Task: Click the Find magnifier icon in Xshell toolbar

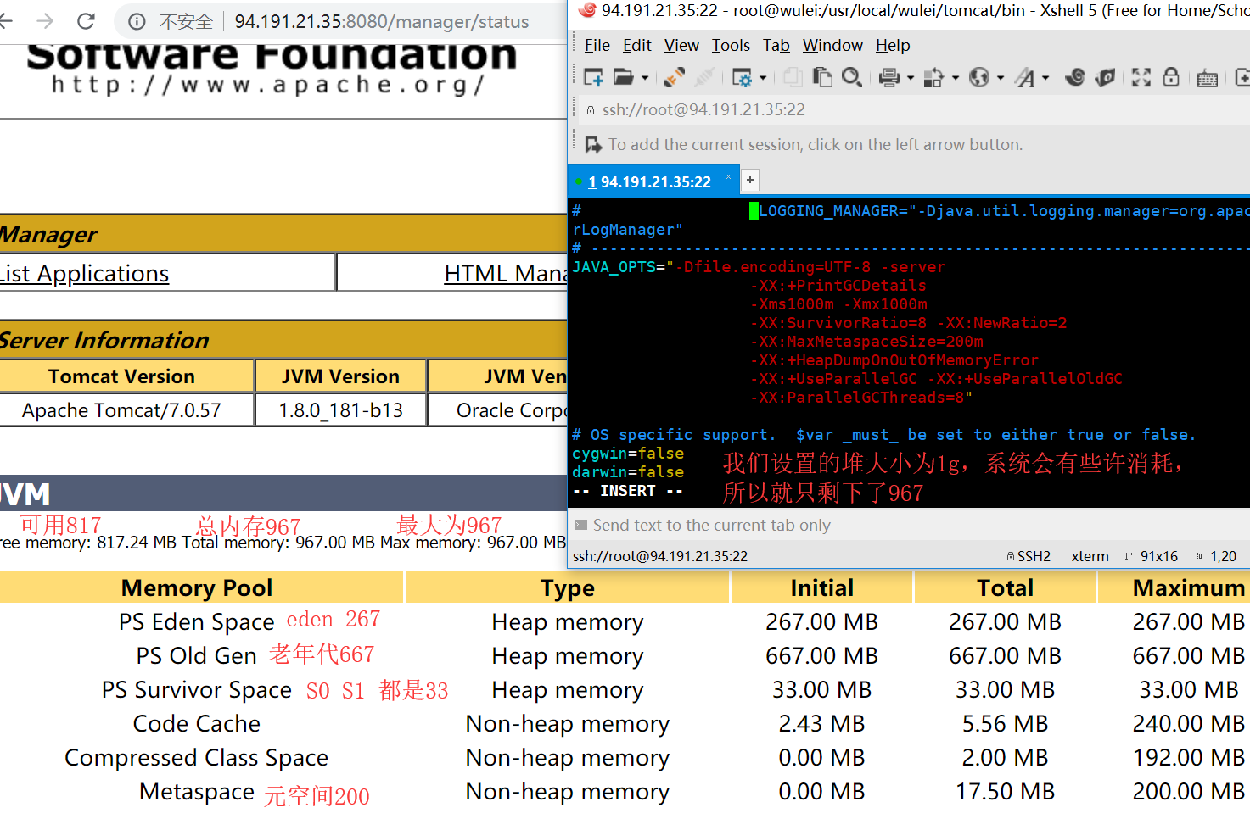Action: point(851,78)
